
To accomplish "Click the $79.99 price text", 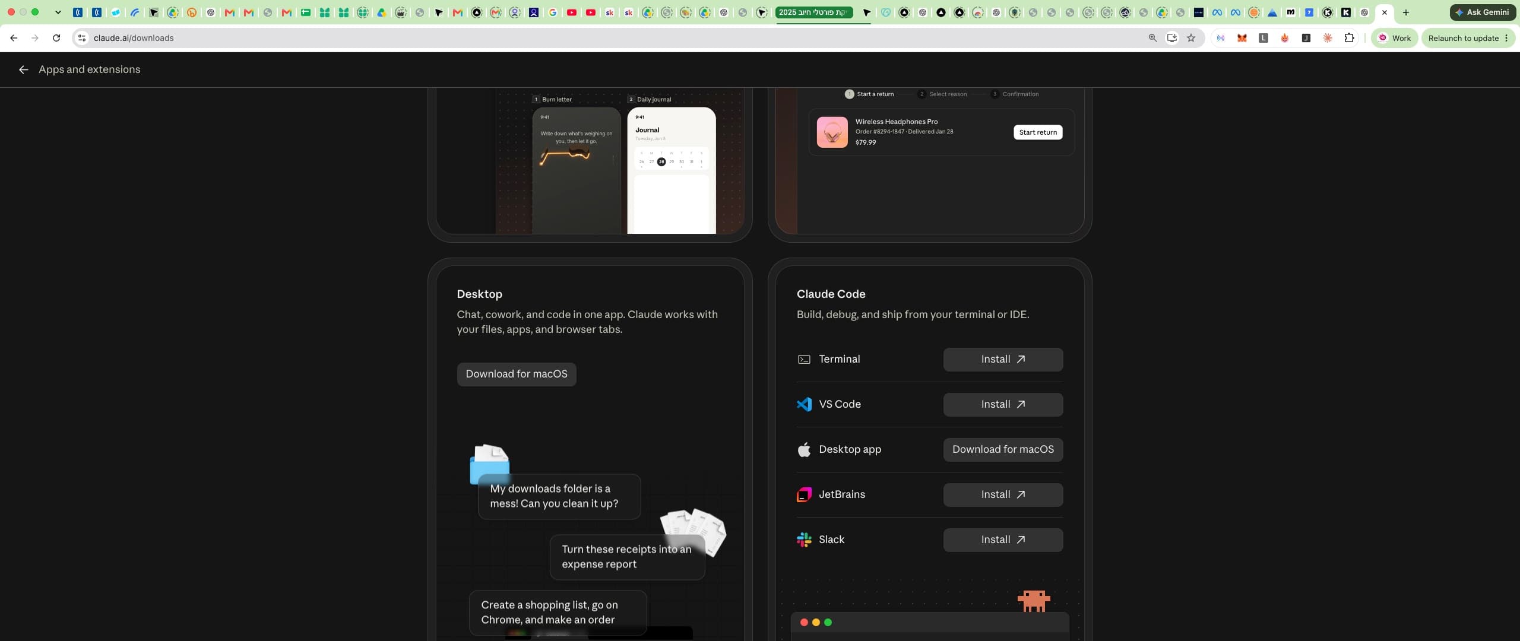I will point(865,142).
